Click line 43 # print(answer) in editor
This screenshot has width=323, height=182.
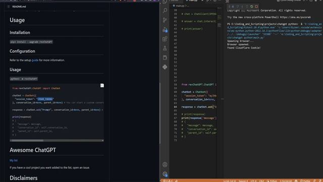coord(192,29)
